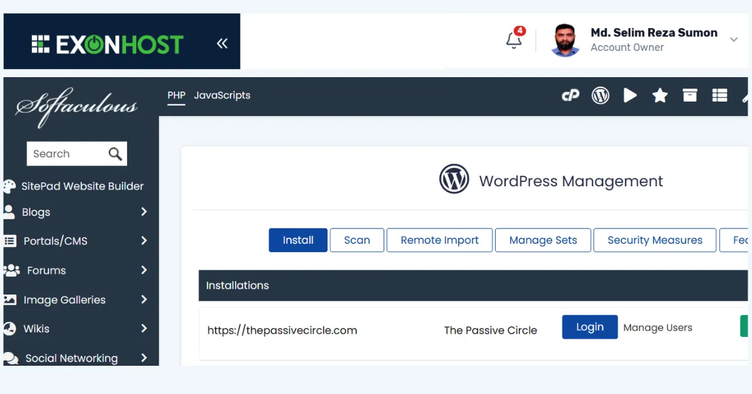The height and width of the screenshot is (394, 752).
Task: Click the Scan button
Action: [357, 240]
